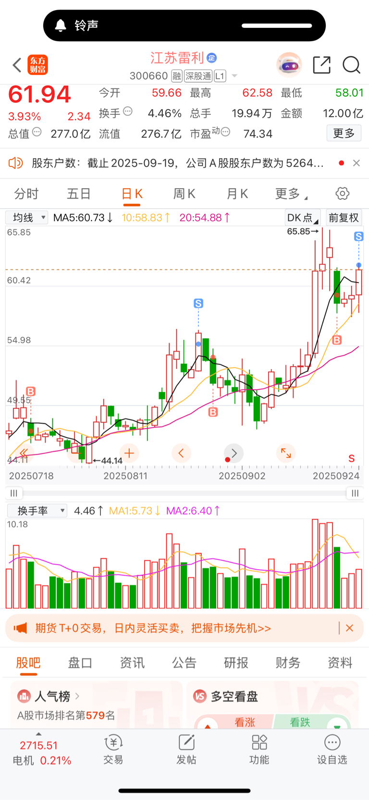The width and height of the screenshot is (369, 800).
Task: Expand chart to fullscreen icon
Action: point(286,453)
